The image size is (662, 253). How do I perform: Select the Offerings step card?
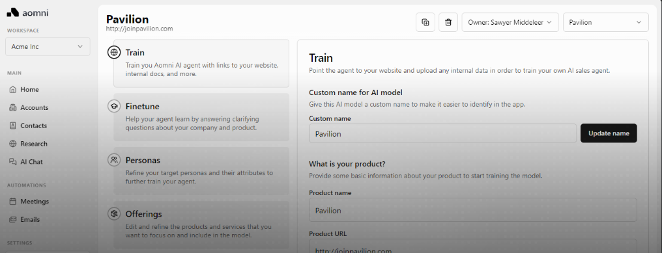201,225
